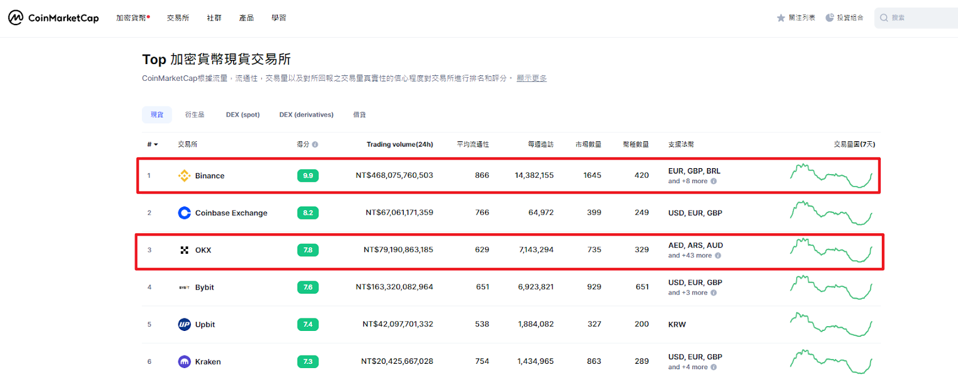
Task: Click info icon beside Binance +8 more
Action: (714, 181)
